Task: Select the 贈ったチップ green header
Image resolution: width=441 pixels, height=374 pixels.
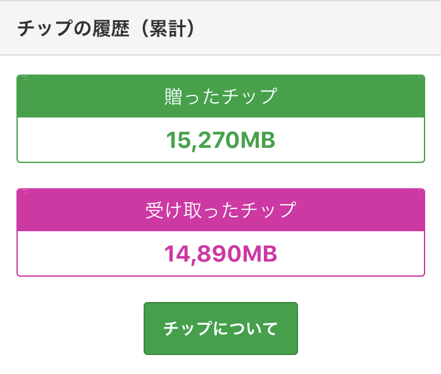Action: (220, 97)
